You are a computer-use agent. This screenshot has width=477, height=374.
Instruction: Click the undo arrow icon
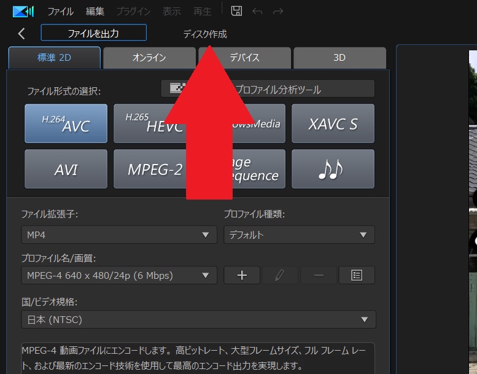[x=257, y=12]
